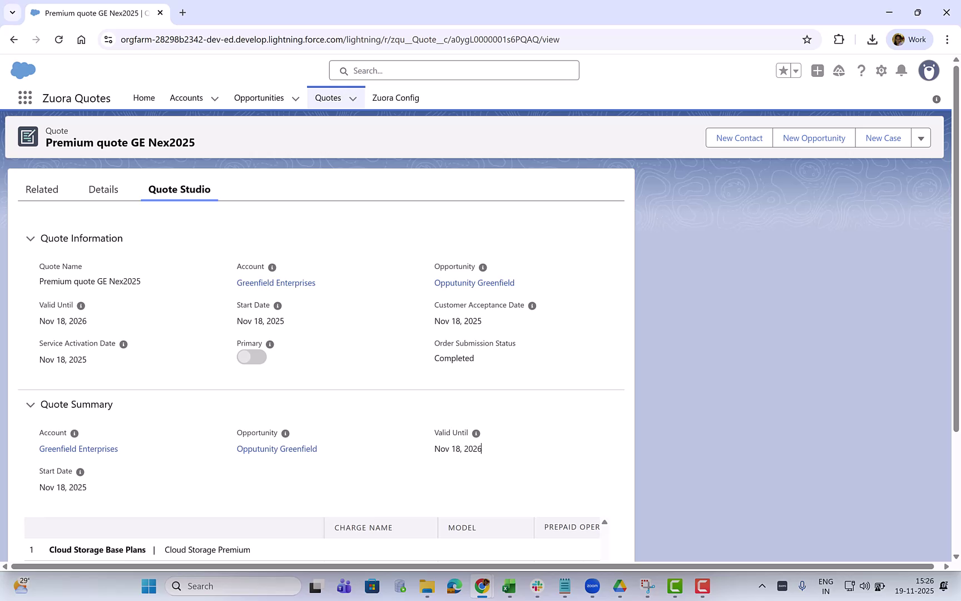Open Zoom from the Windows taskbar

592,586
